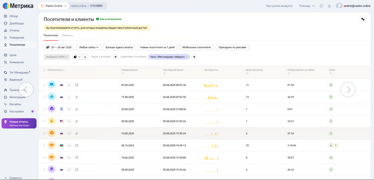This screenshot has height=180, width=374.
Task: Switch to the Клиенты tab
Action: pyautogui.click(x=67, y=35)
